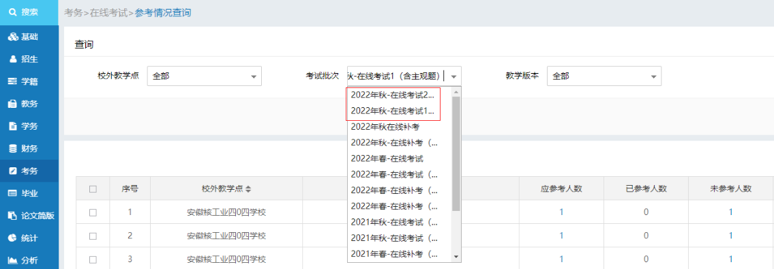
Task: Open the 学籍 sidebar icon
Action: click(x=13, y=82)
